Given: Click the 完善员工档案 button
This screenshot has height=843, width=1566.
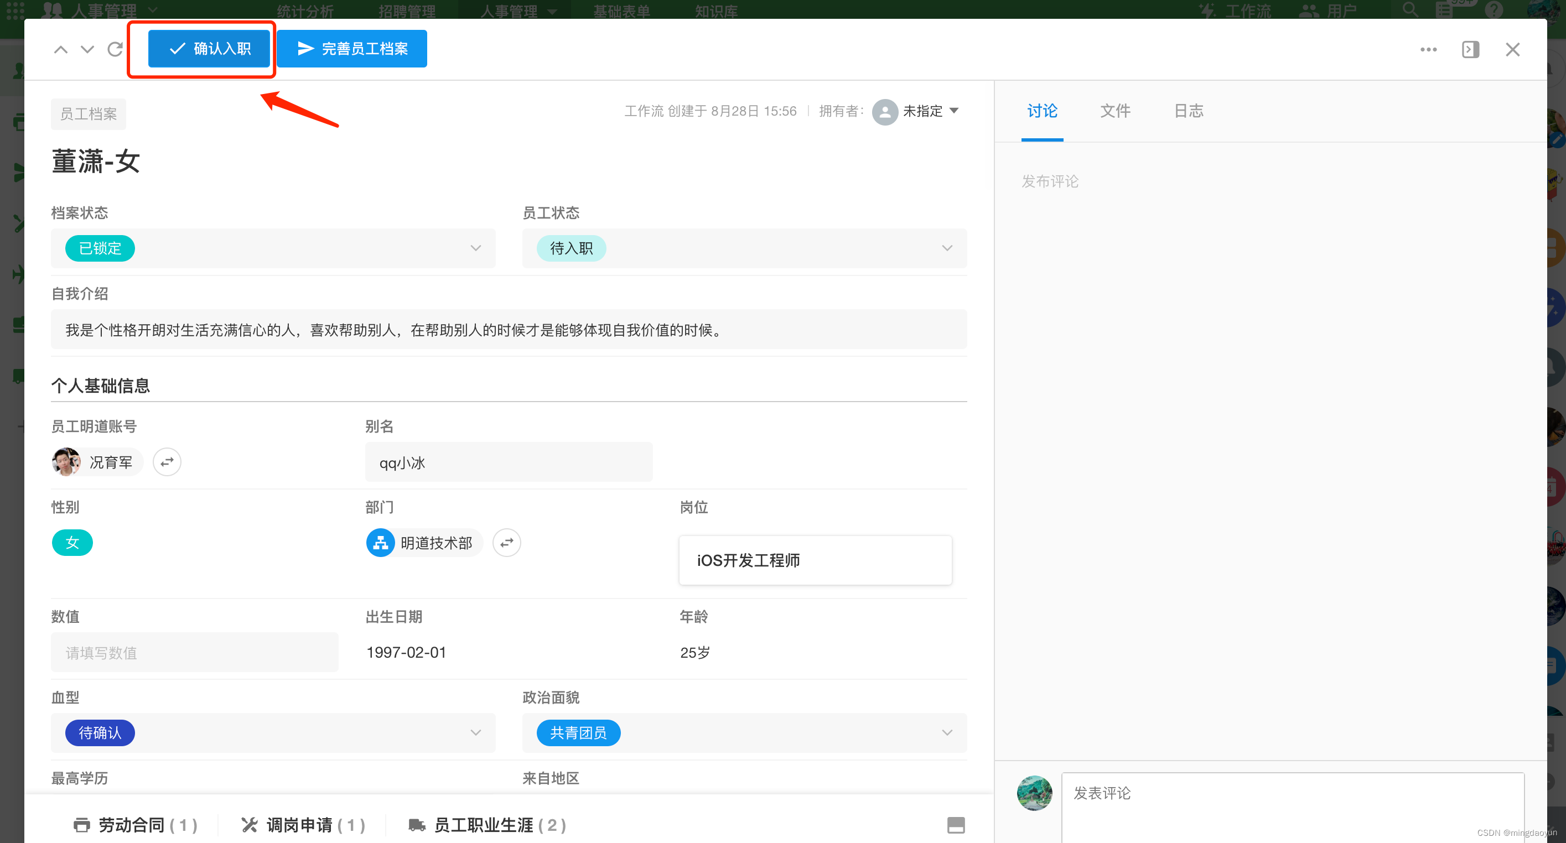Looking at the screenshot, I should (x=352, y=49).
